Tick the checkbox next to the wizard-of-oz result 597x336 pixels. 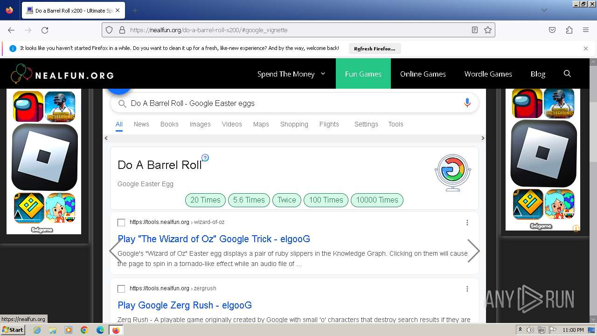pos(121,223)
